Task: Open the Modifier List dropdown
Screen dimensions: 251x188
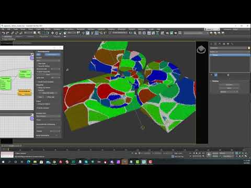Action: [x=230, y=52]
